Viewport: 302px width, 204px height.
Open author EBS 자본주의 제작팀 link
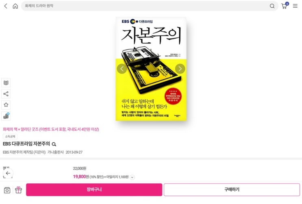click(24, 152)
